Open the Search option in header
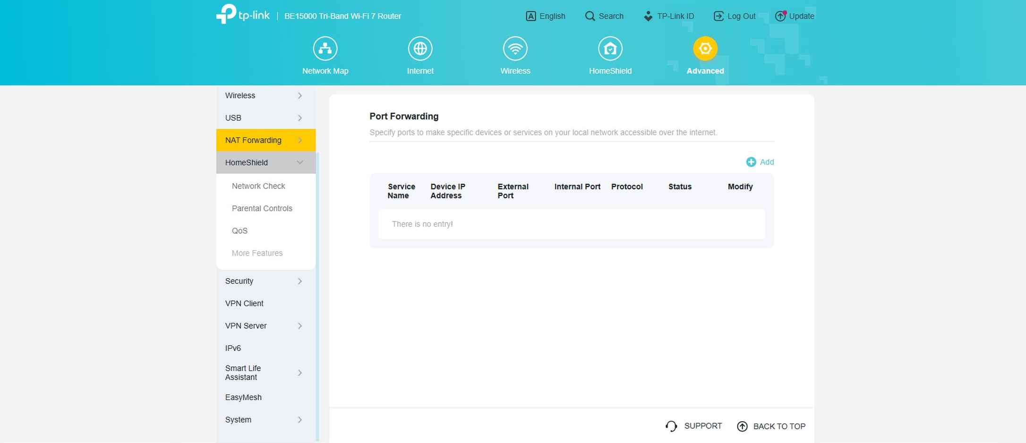Viewport: 1026px width, 443px height. coord(604,16)
